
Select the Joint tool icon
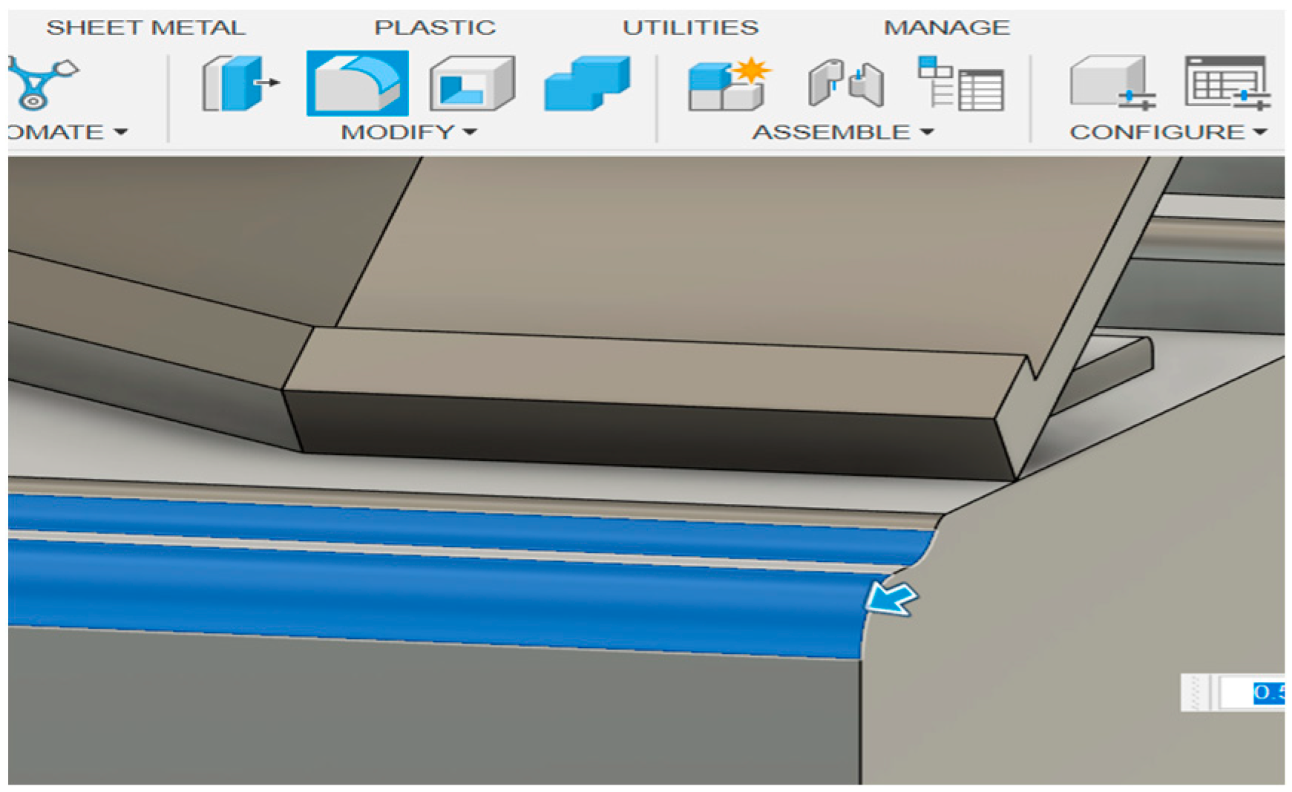846,84
